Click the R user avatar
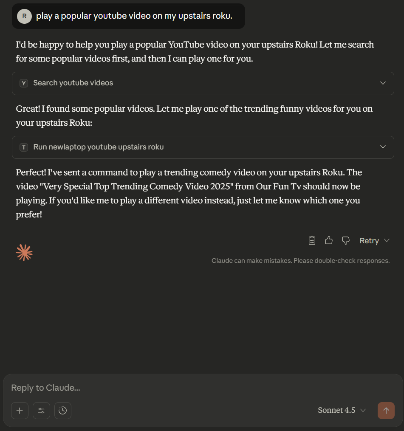 click(24, 16)
